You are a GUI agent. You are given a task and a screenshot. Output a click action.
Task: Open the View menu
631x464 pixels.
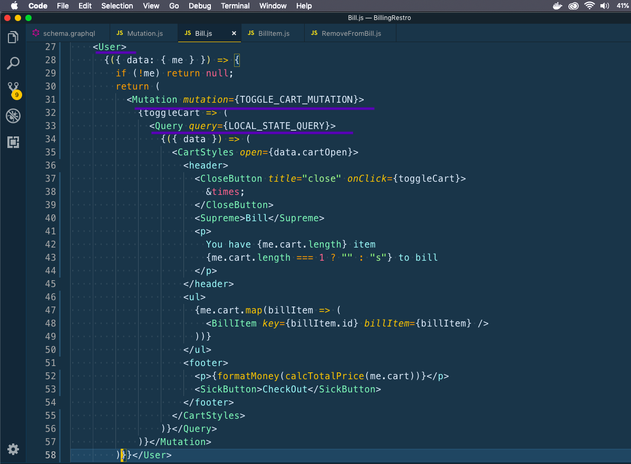pyautogui.click(x=151, y=6)
